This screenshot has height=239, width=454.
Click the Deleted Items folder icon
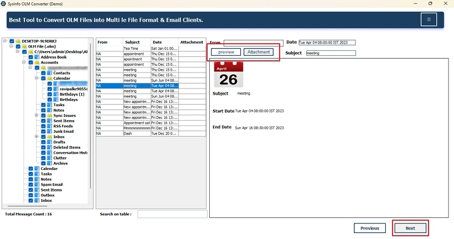[x=49, y=147]
